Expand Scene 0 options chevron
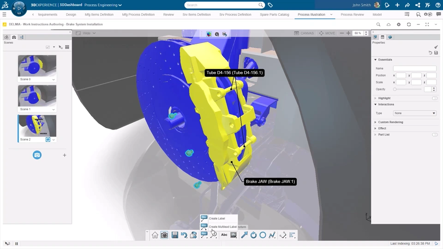Viewport: 443px width, 249px height. coord(54,80)
